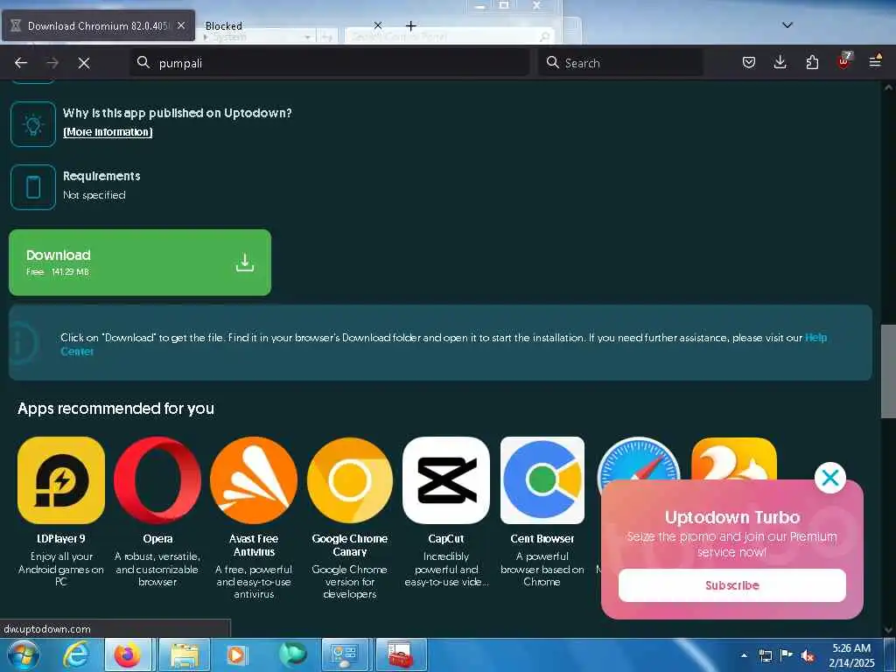Click the scrollbar up arrow
The image size is (896, 672).
point(889,87)
